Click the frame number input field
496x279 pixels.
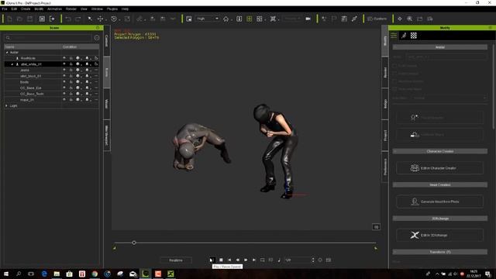click(298, 260)
